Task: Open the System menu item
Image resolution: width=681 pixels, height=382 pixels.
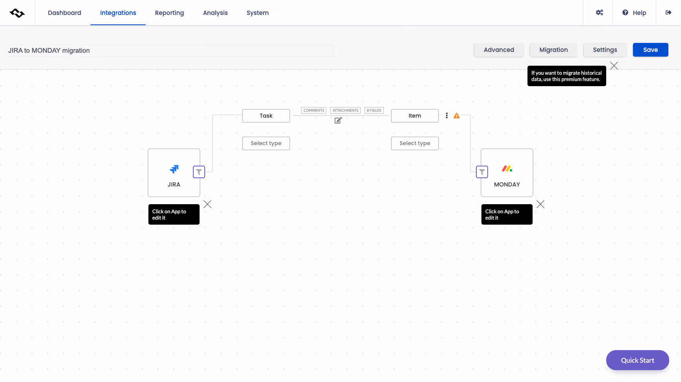Action: tap(257, 13)
